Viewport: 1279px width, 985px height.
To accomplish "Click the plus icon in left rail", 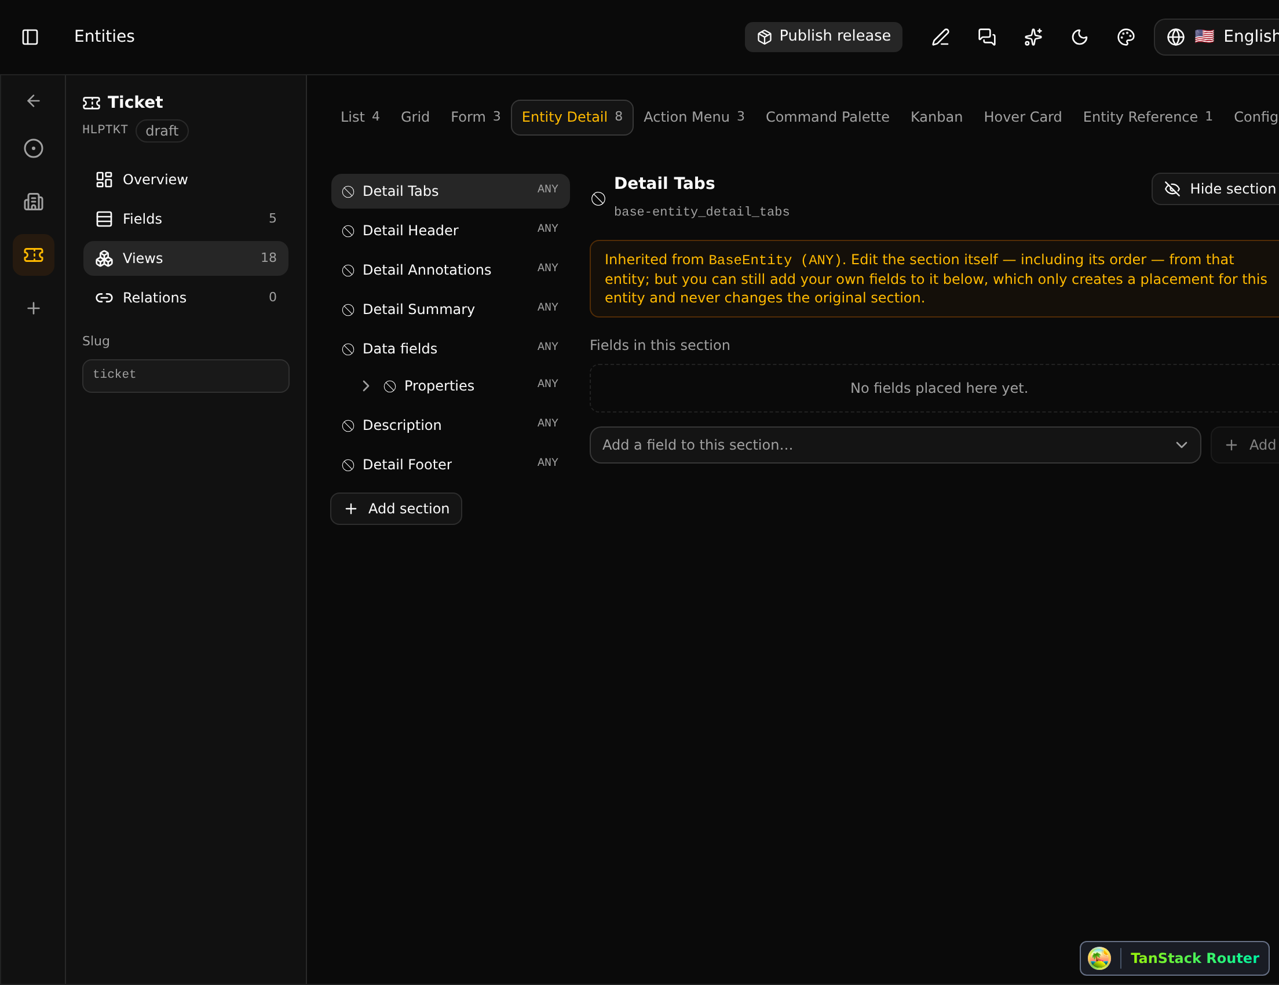I will point(34,308).
